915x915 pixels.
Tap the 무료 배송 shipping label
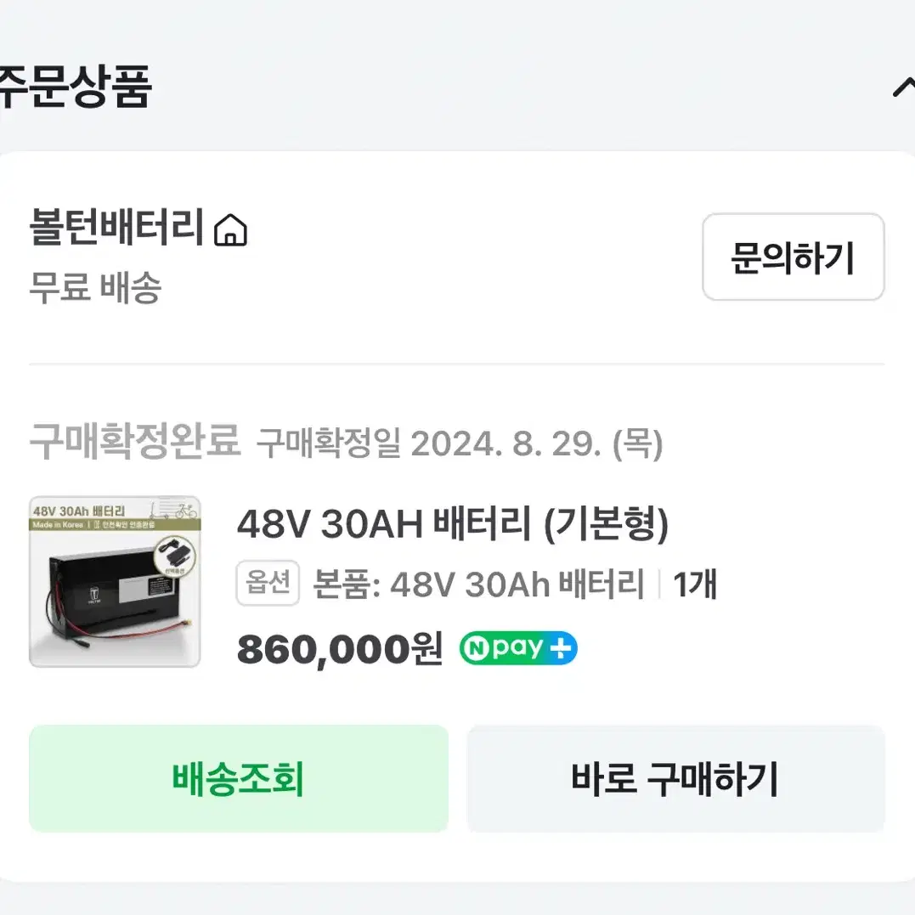click(x=95, y=288)
